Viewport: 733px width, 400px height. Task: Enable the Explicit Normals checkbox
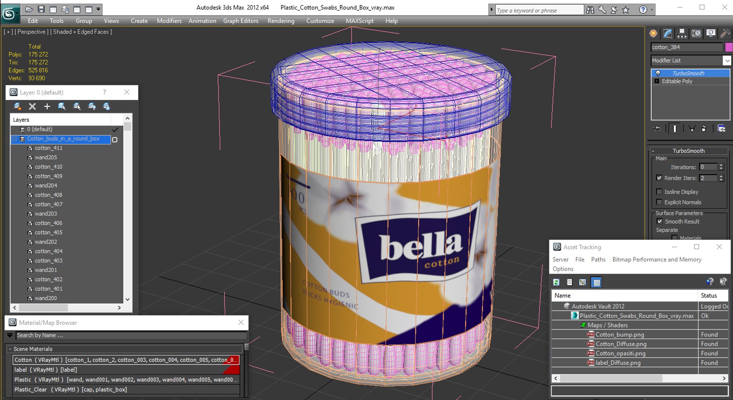click(659, 202)
